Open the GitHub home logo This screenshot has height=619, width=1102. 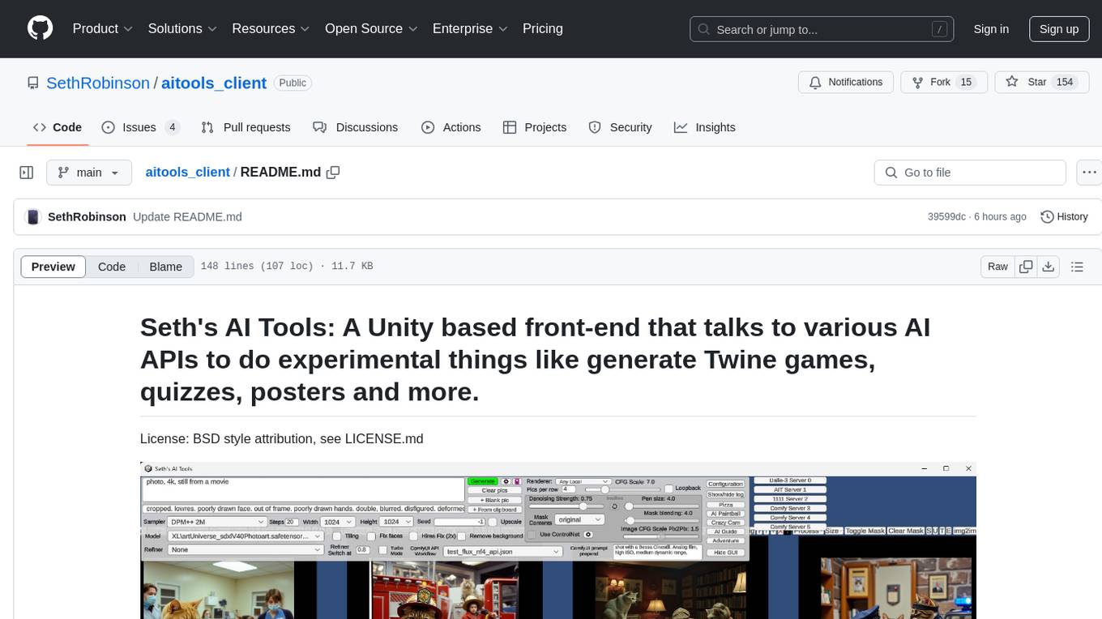[41, 28]
